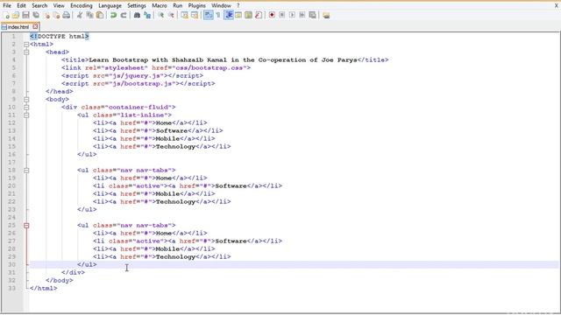The width and height of the screenshot is (561, 315).
Task: Collapse the body fold marker on line 9
Action: point(26,99)
